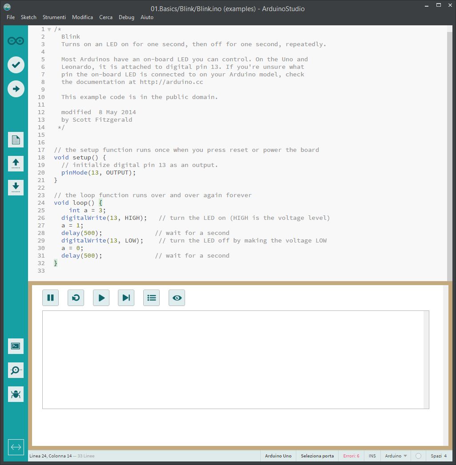Click the '33 Linee' line count text
This screenshot has width=456, height=465.
coord(86,456)
